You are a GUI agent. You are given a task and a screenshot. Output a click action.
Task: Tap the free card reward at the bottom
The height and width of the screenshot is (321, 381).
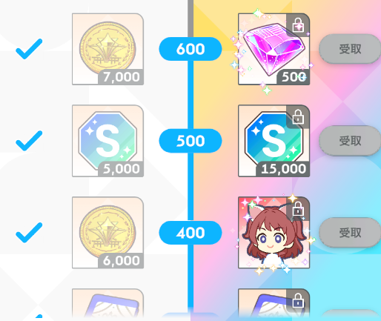[107, 305]
